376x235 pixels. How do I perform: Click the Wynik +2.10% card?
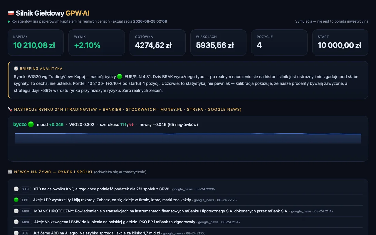96,43
